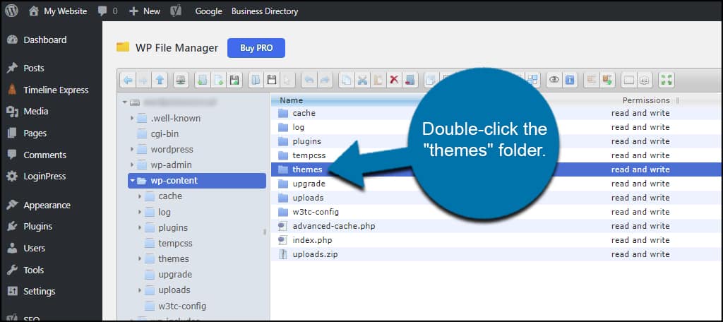Viewport: 723px width, 322px height.
Task: Create a new file from the toolbar
Action: pyautogui.click(x=219, y=80)
